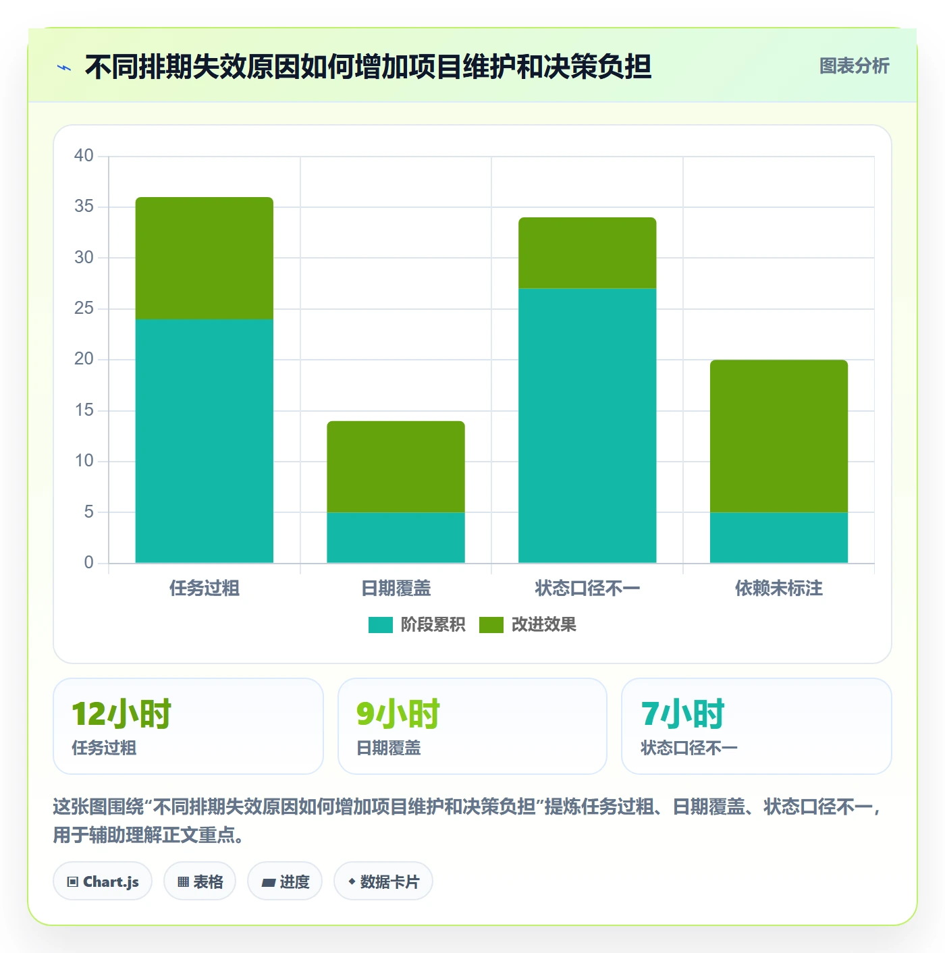Image resolution: width=945 pixels, height=953 pixels.
Task: Click the square icon in the Chart.js tag
Action: (73, 882)
